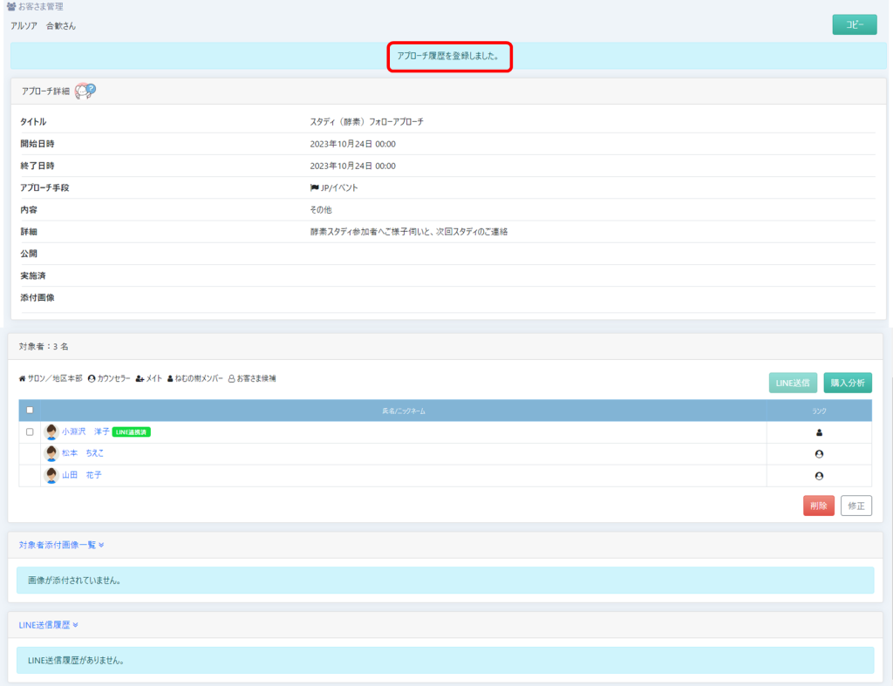Click avatar icon of 山田 花子
This screenshot has height=686, width=893.
(51, 475)
